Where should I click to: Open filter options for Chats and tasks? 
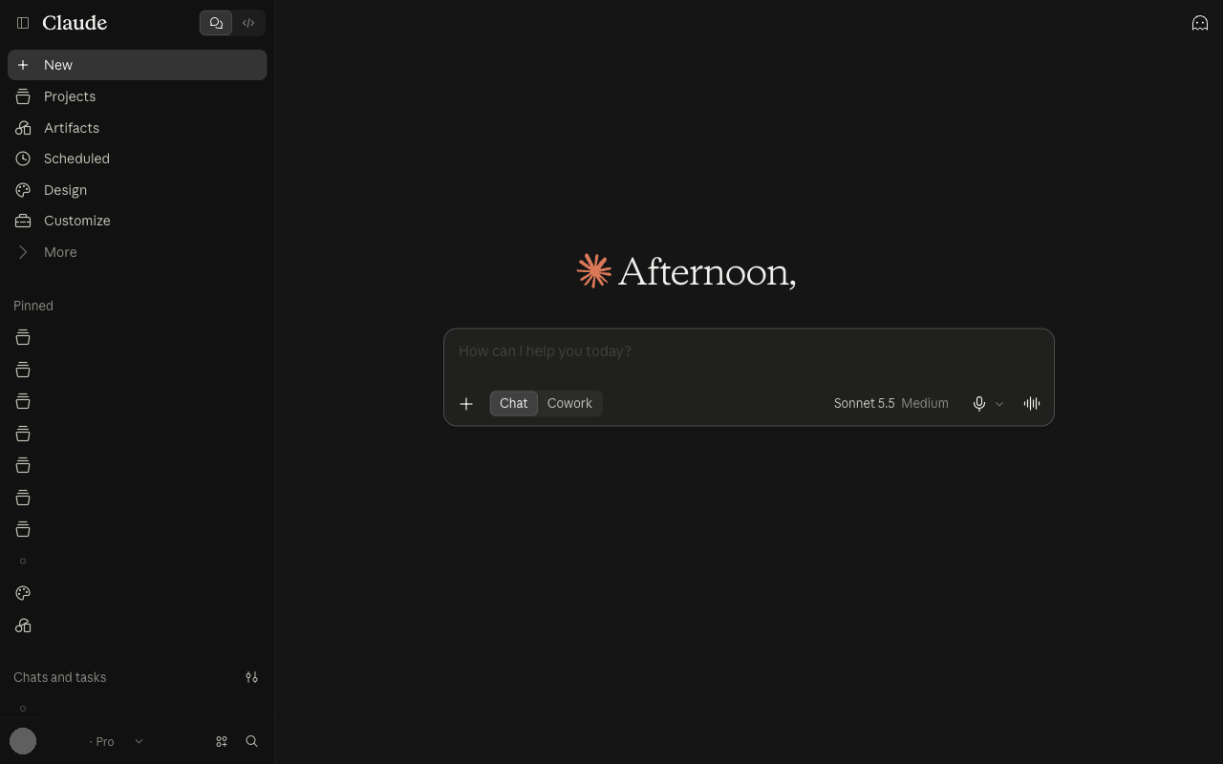[x=251, y=677]
